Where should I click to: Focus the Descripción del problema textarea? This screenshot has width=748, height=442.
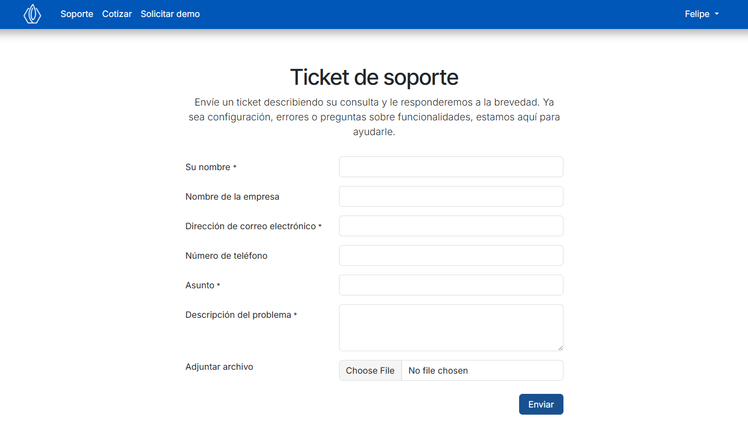tap(451, 327)
